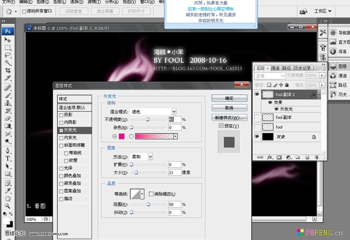Select the Path Selection tool
350x240 pixels.
(7, 166)
